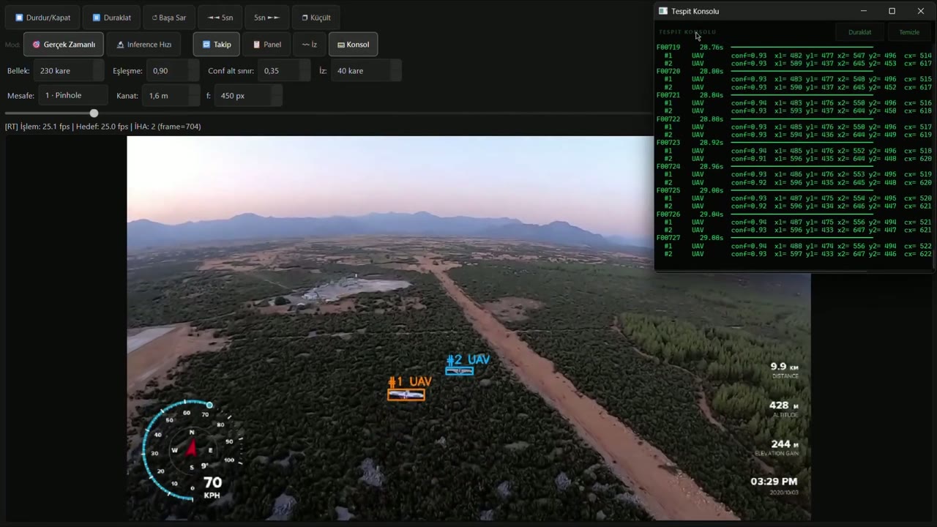Shrink the view with Küçült
Image resolution: width=937 pixels, height=527 pixels.
(316, 18)
